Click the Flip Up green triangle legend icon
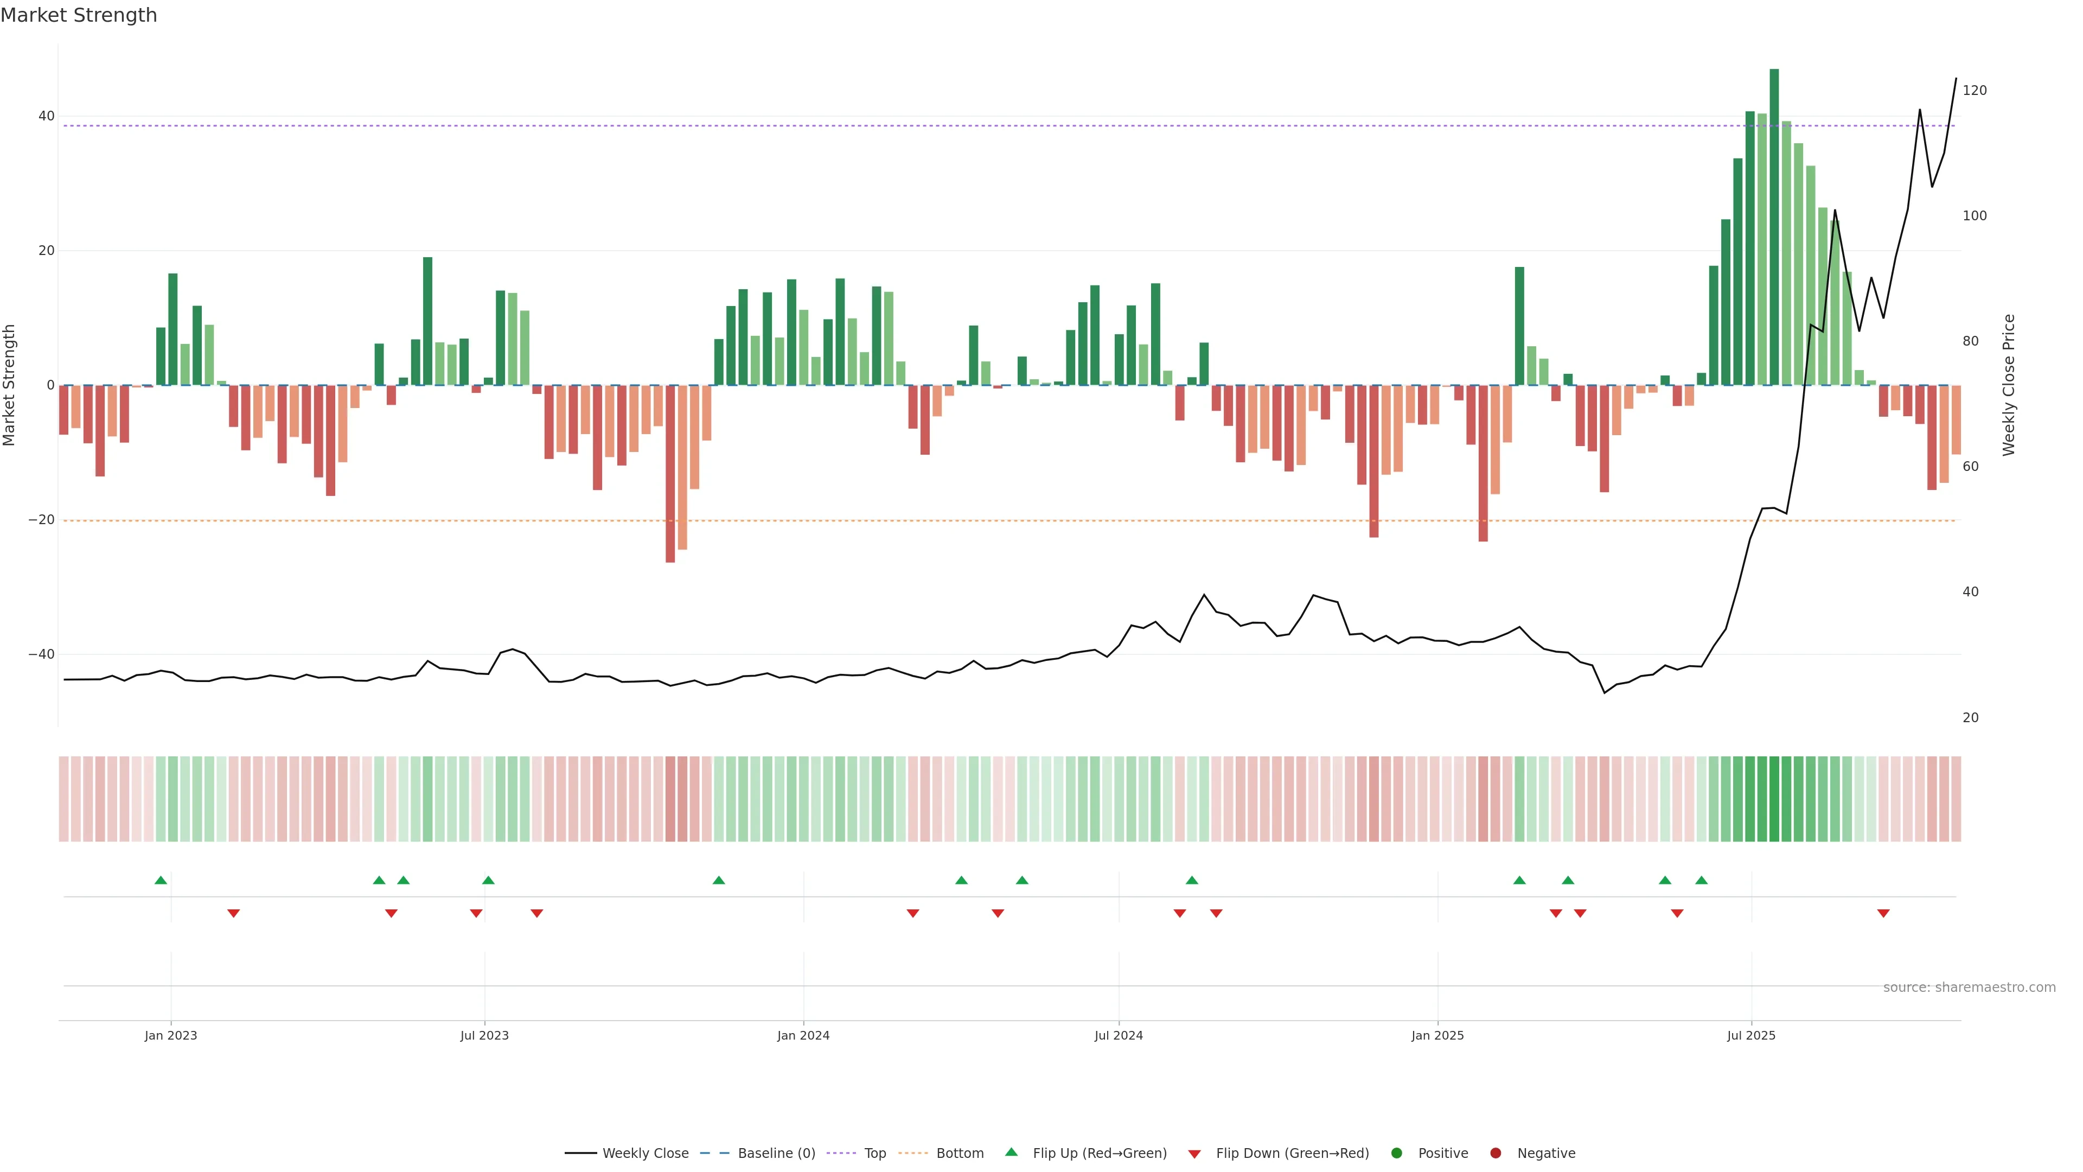This screenshot has width=2083, height=1172. (1011, 1152)
